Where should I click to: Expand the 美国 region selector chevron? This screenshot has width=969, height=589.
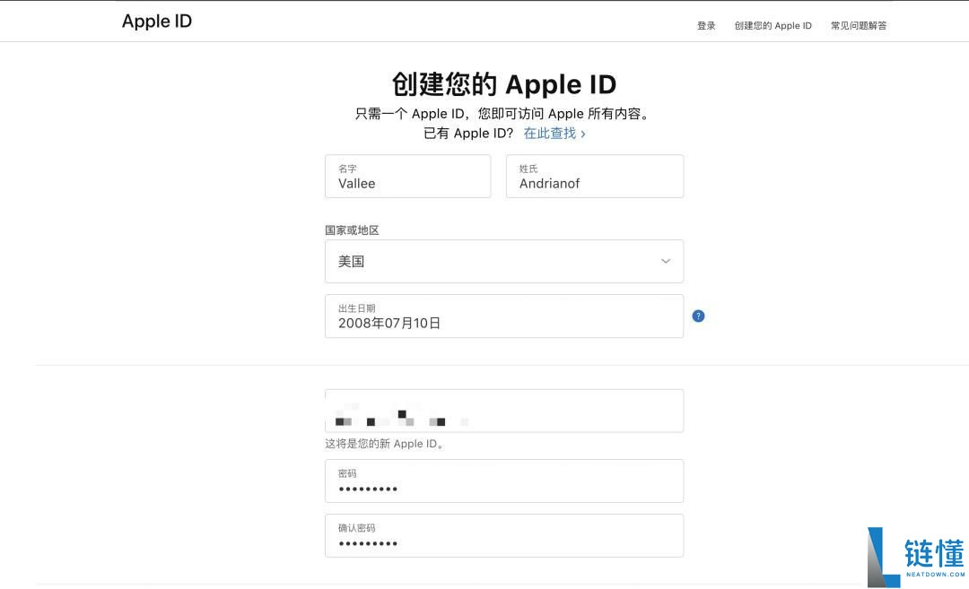point(665,261)
